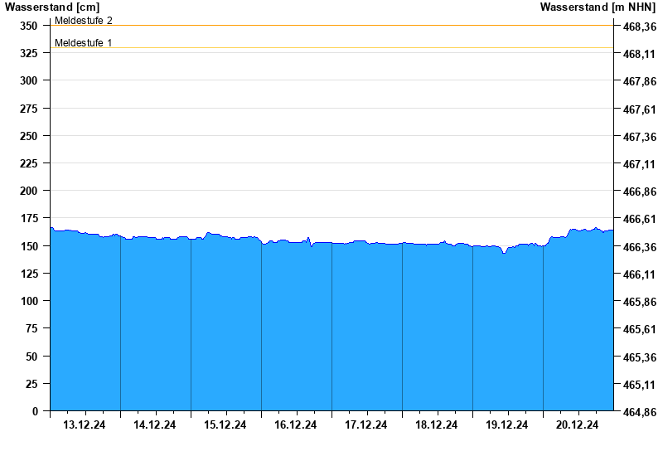This screenshot has height=456, width=663.
Task: Select the 16.12.24 date on the x-axis
Action: tap(296, 424)
